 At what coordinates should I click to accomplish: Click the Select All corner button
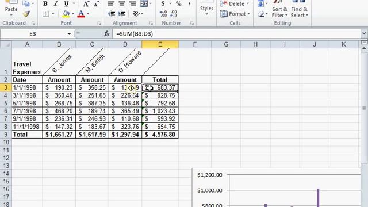coord(6,44)
